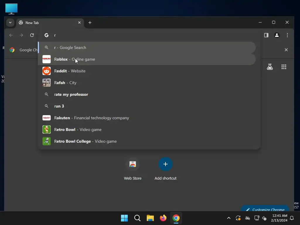Screen dimensions: 300x225
Task: Open the Google apps grid
Action: pos(284,67)
